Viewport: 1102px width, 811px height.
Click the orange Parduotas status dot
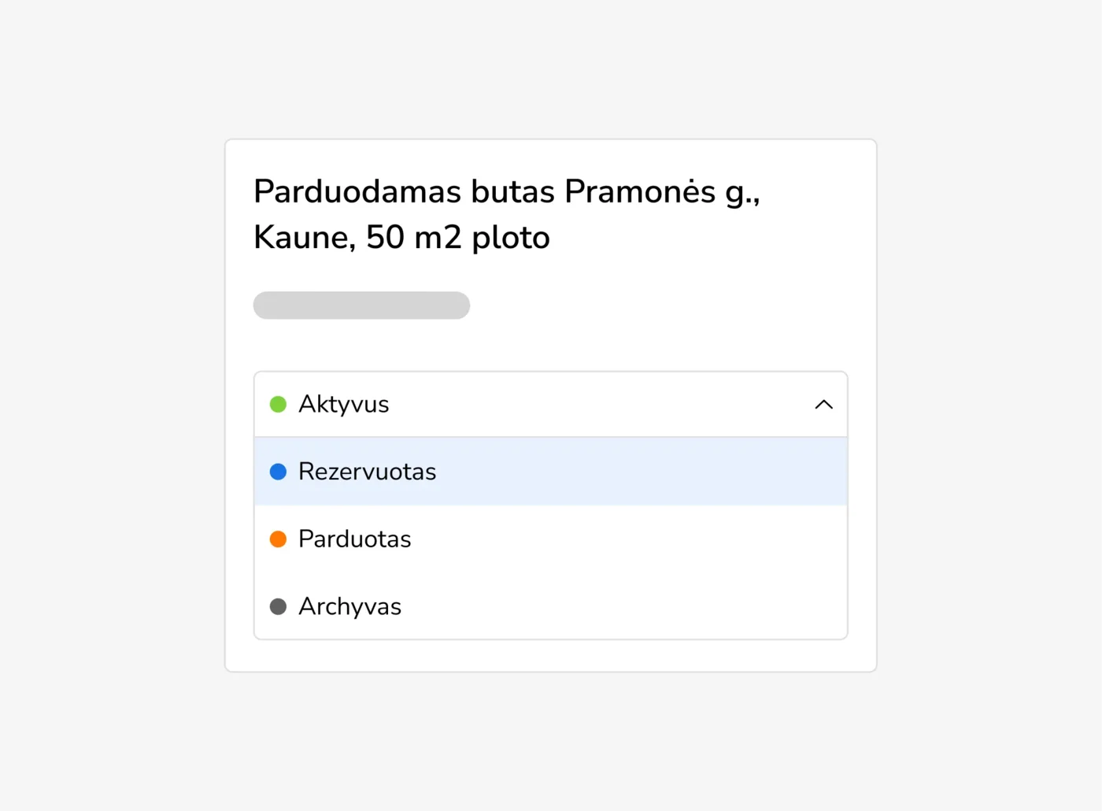coord(278,539)
